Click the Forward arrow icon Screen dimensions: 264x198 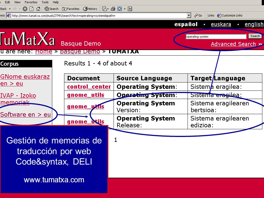pos(15,9)
